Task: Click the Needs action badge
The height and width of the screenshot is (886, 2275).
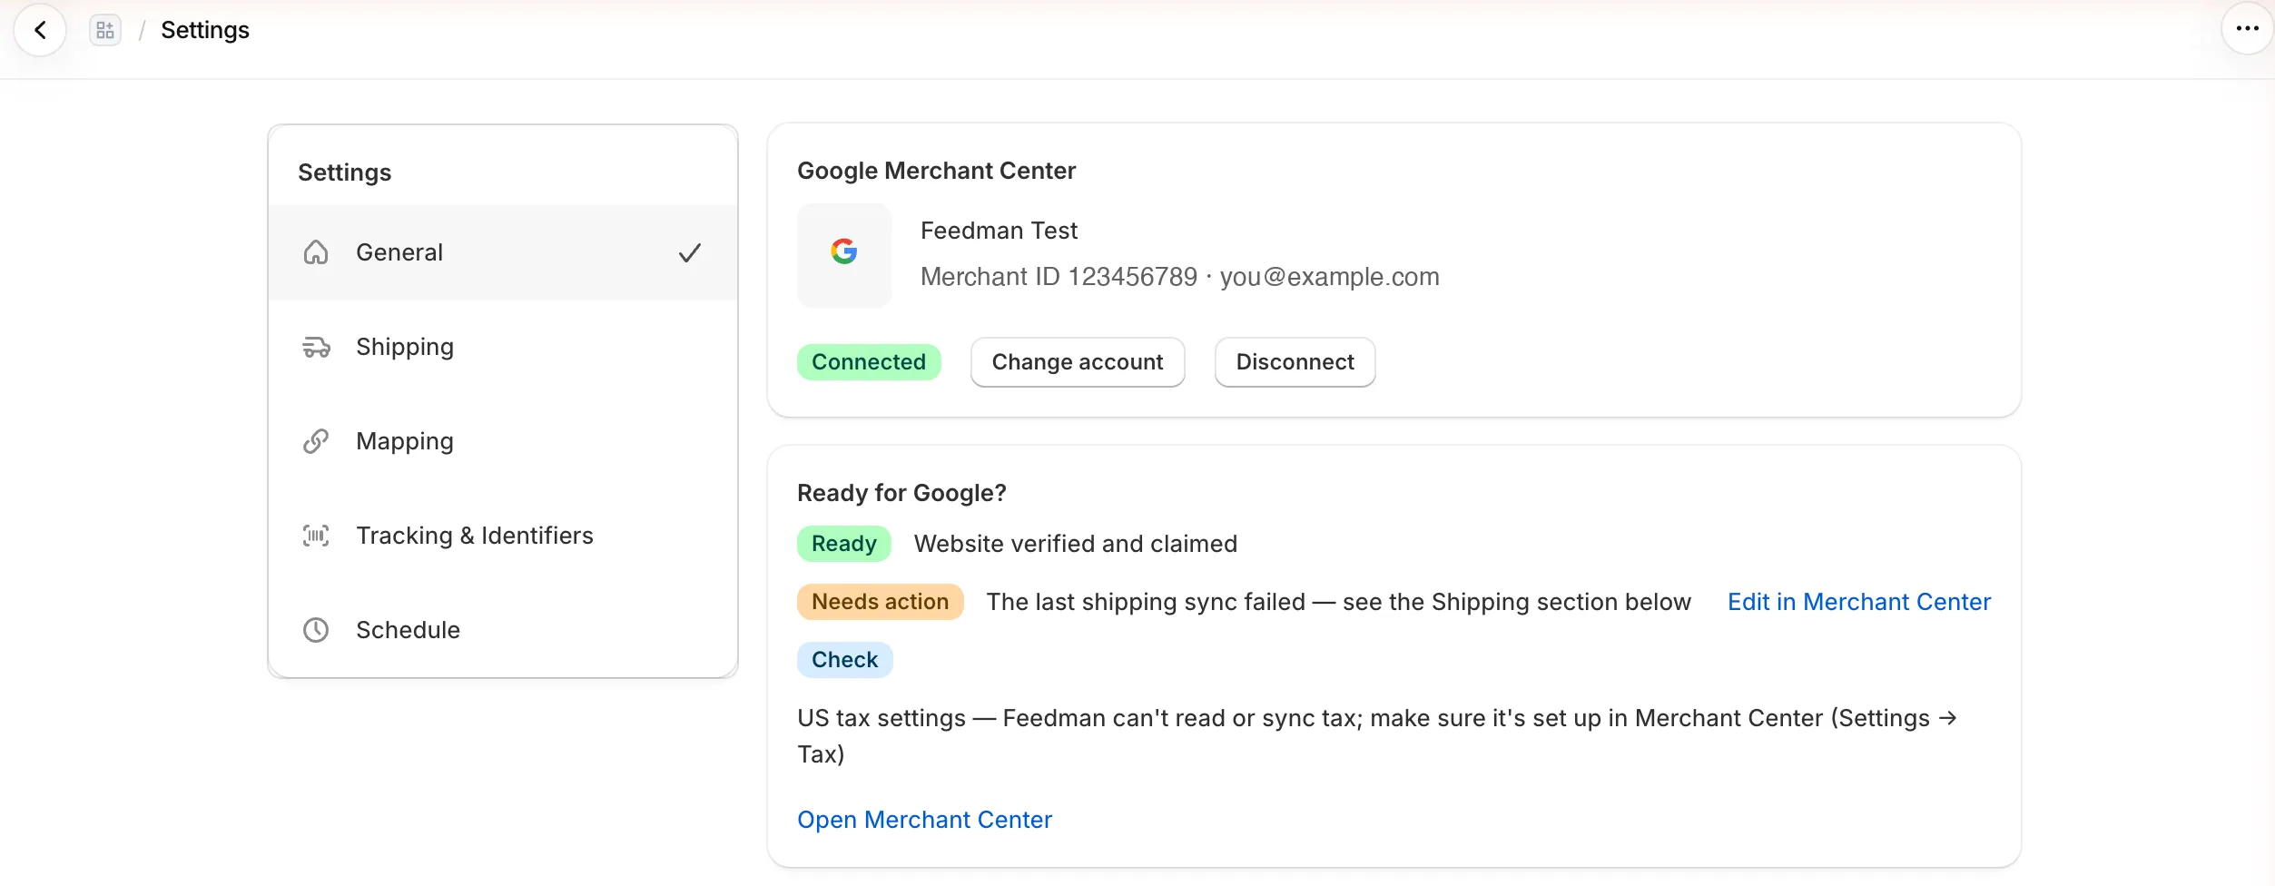Action: coord(880,602)
